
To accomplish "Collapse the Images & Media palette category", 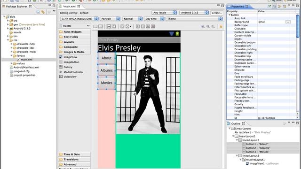I will [x=74, y=52].
